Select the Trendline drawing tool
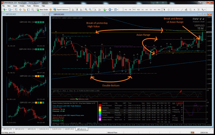This screenshot has width=215, height=135. [182, 10]
